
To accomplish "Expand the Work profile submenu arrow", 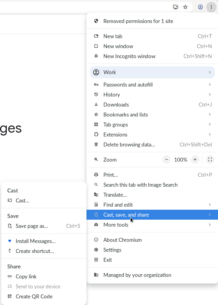I will coord(210,72).
